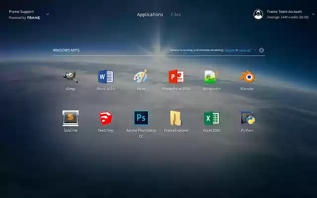Image resolution: width=317 pixels, height=198 pixels.
Task: Open Excel 2016
Action: pyautogui.click(x=211, y=118)
